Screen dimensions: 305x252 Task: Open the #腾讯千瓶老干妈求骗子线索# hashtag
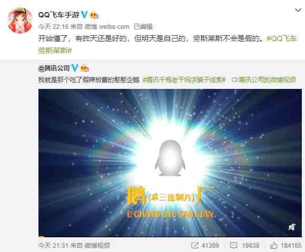pyautogui.click(x=184, y=80)
